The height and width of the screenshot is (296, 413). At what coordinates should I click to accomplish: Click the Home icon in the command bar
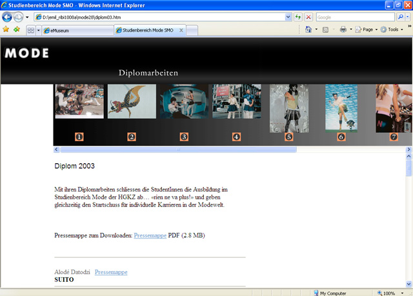click(x=309, y=30)
